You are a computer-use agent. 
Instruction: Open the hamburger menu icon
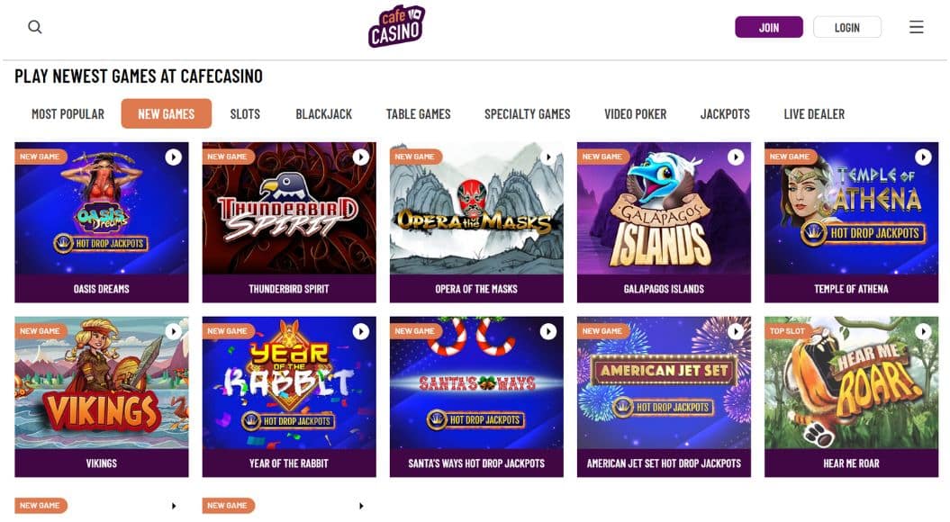[916, 27]
